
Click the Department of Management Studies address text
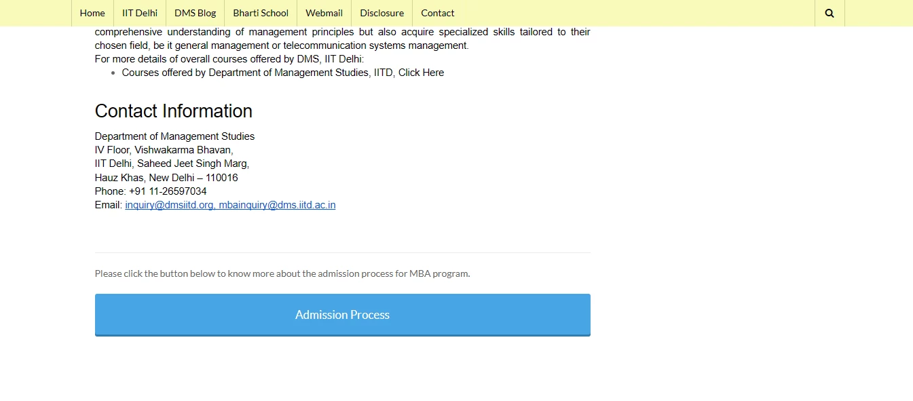(x=174, y=136)
